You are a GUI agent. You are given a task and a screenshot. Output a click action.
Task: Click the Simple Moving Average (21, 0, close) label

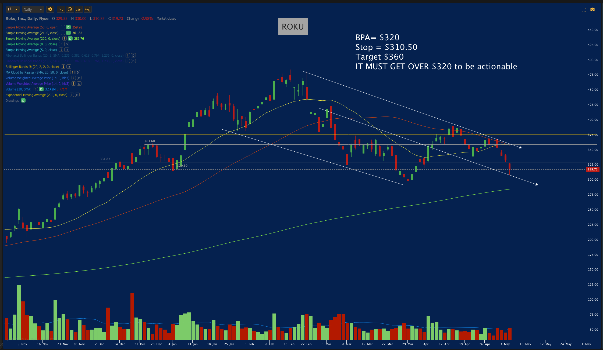[x=32, y=33]
